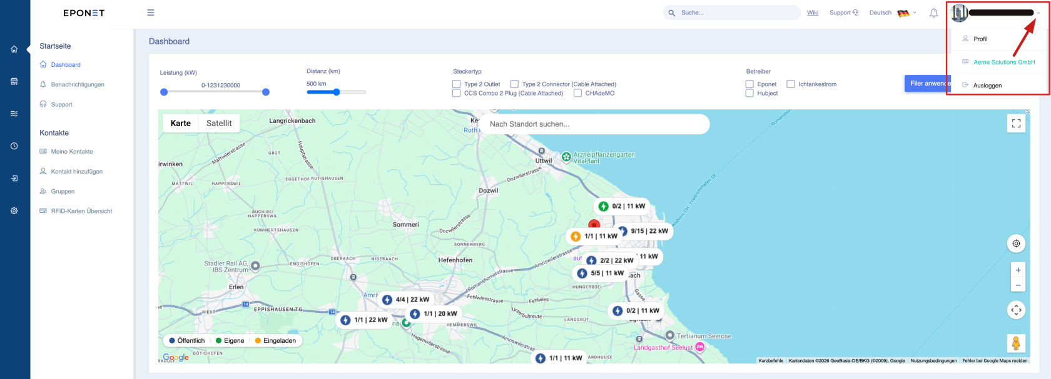Click the EPONET logo
The width and height of the screenshot is (1051, 379).
[84, 12]
